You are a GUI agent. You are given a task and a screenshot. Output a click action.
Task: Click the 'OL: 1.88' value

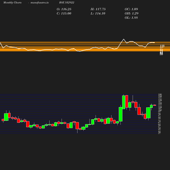(131, 18)
